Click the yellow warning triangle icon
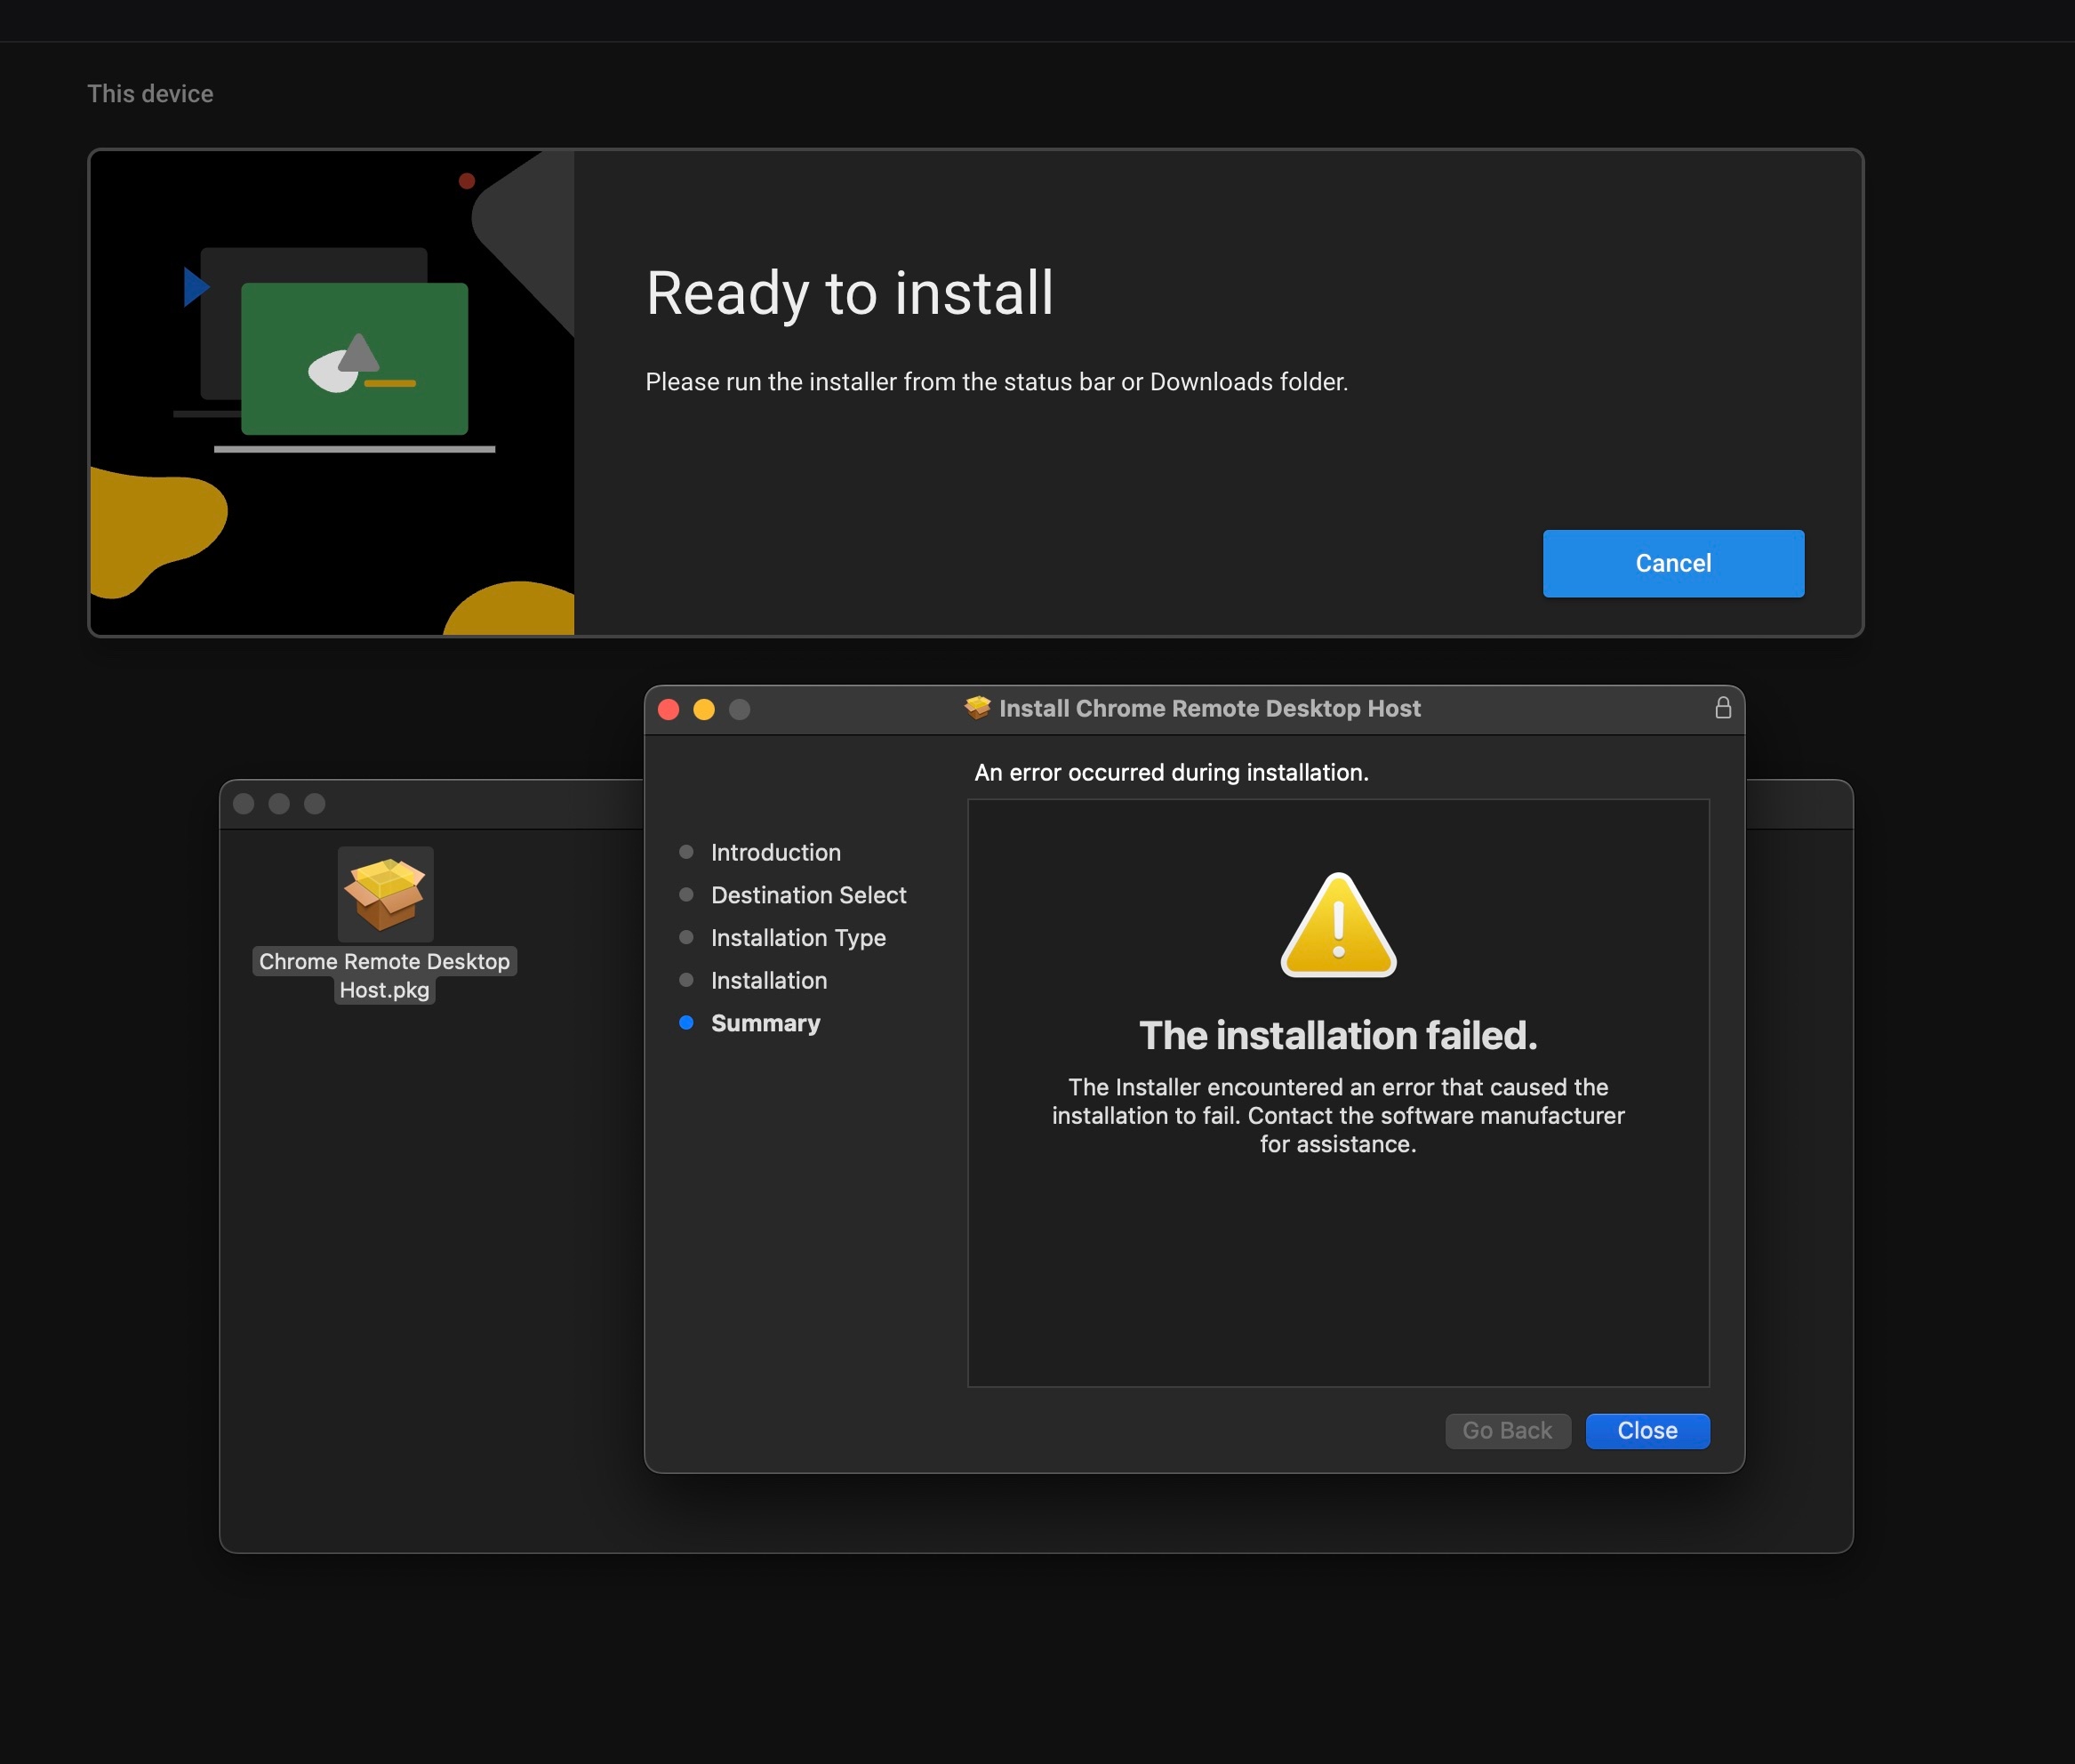This screenshot has height=1764, width=2075. (1338, 925)
